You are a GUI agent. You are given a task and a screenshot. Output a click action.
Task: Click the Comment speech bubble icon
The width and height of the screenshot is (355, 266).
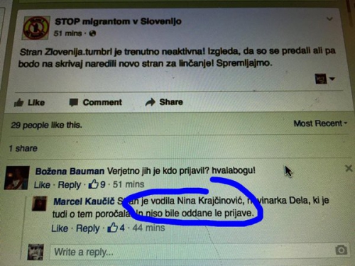[74, 102]
